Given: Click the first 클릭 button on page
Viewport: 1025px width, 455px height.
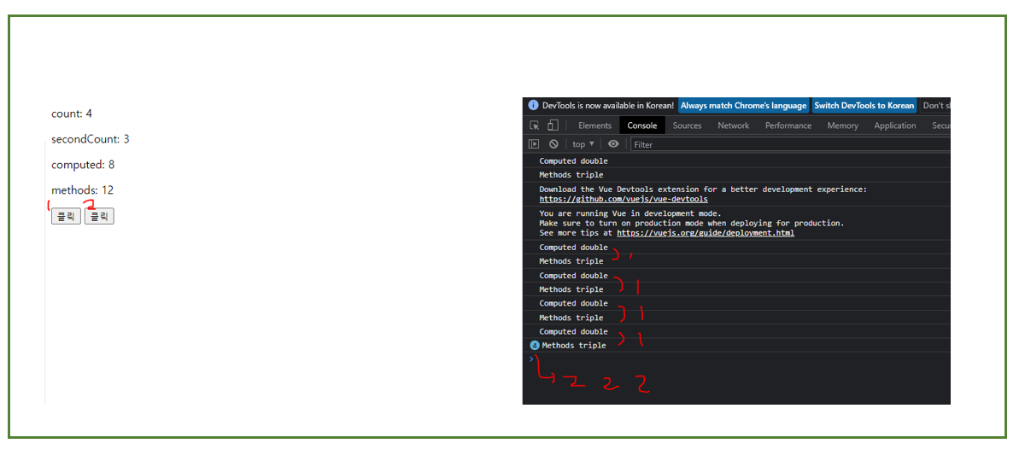Looking at the screenshot, I should coord(66,217).
